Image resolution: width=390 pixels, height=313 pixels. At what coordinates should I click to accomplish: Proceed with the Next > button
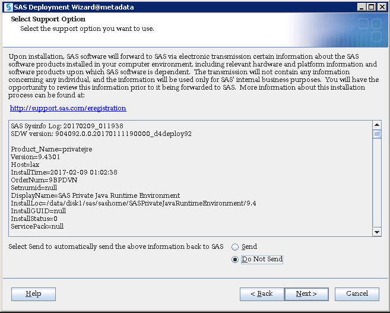click(306, 294)
